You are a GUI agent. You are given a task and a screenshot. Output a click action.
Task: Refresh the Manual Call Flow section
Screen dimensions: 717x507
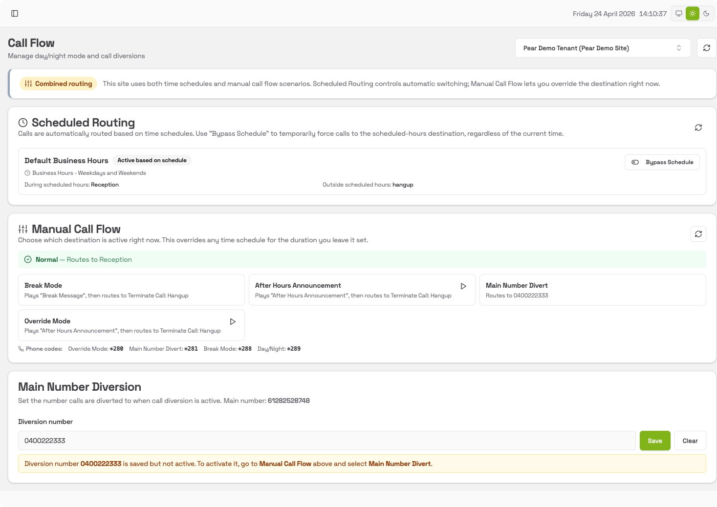(x=698, y=234)
